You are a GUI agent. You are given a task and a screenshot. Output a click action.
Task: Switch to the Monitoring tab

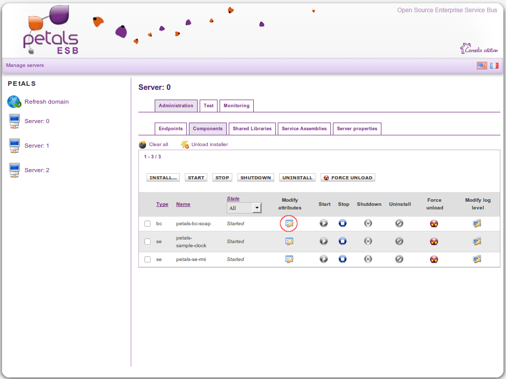(236, 106)
